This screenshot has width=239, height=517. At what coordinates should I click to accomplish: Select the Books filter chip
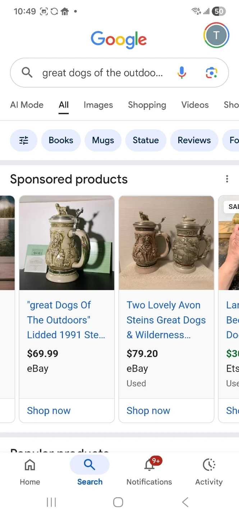pyautogui.click(x=61, y=140)
